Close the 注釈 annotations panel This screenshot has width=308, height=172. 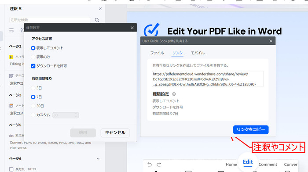tap(100, 9)
